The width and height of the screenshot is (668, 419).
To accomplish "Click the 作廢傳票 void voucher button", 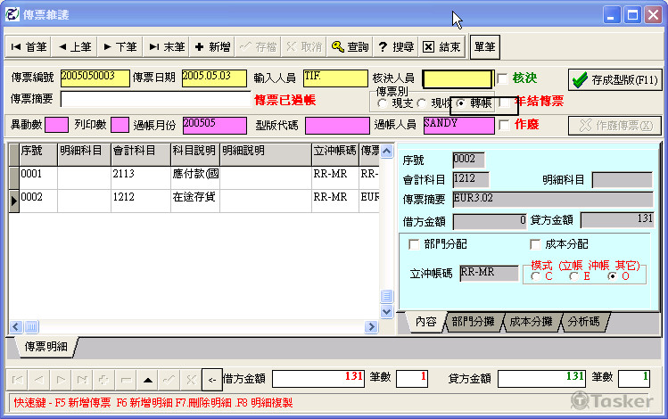I will point(615,125).
